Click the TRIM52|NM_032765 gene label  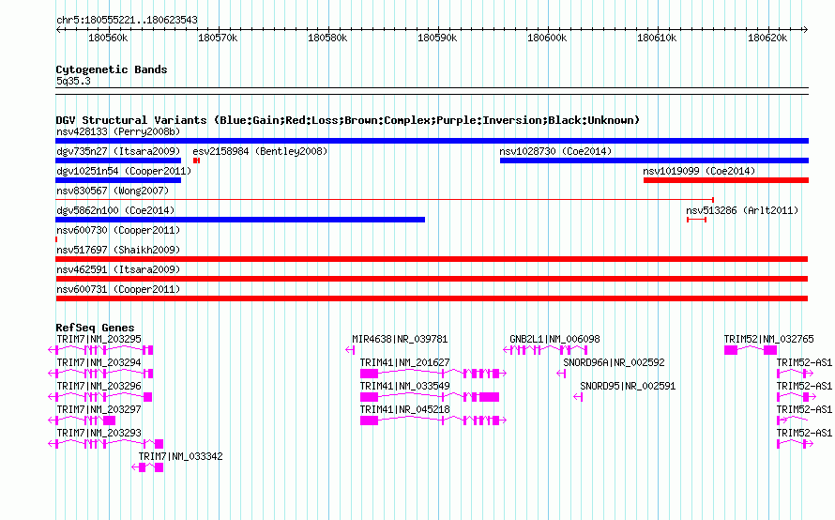[x=769, y=340]
